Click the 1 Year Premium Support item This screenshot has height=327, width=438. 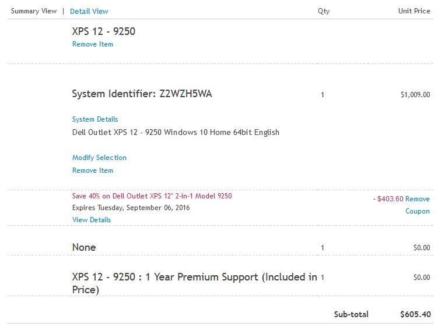tap(194, 283)
